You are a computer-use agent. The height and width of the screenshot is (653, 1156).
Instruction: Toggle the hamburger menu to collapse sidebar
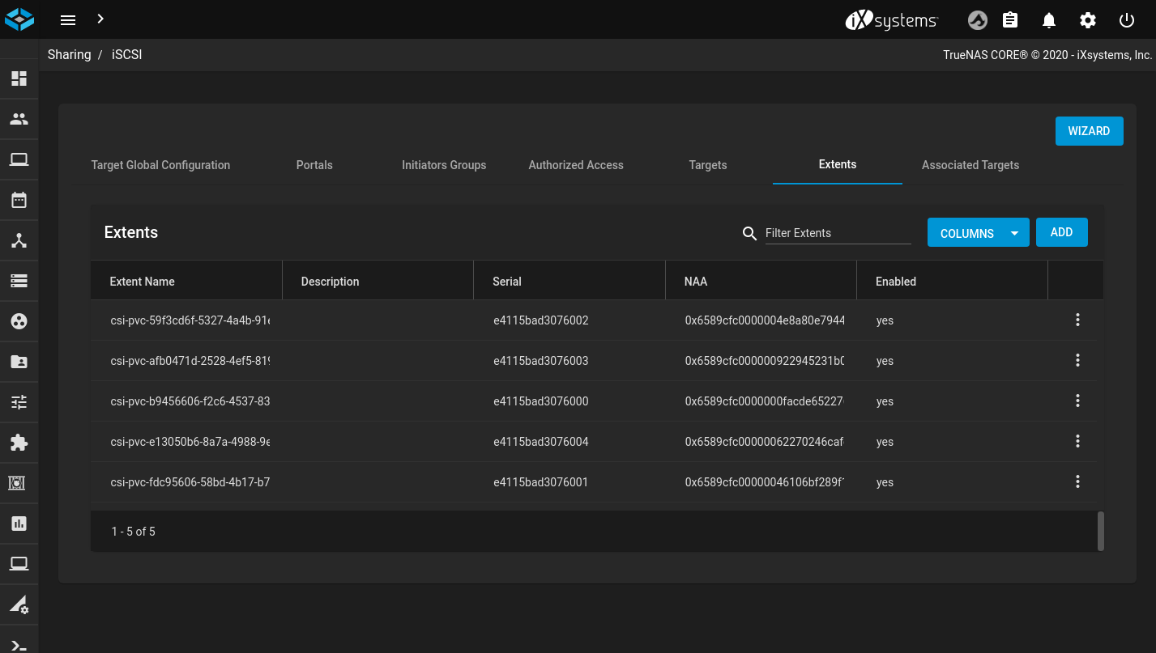pyautogui.click(x=68, y=20)
